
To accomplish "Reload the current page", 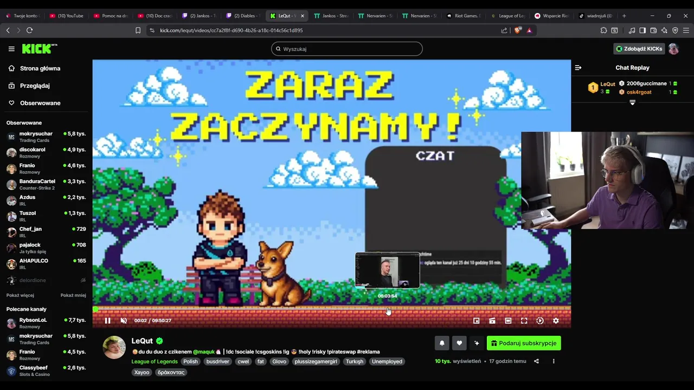I will pos(29,30).
